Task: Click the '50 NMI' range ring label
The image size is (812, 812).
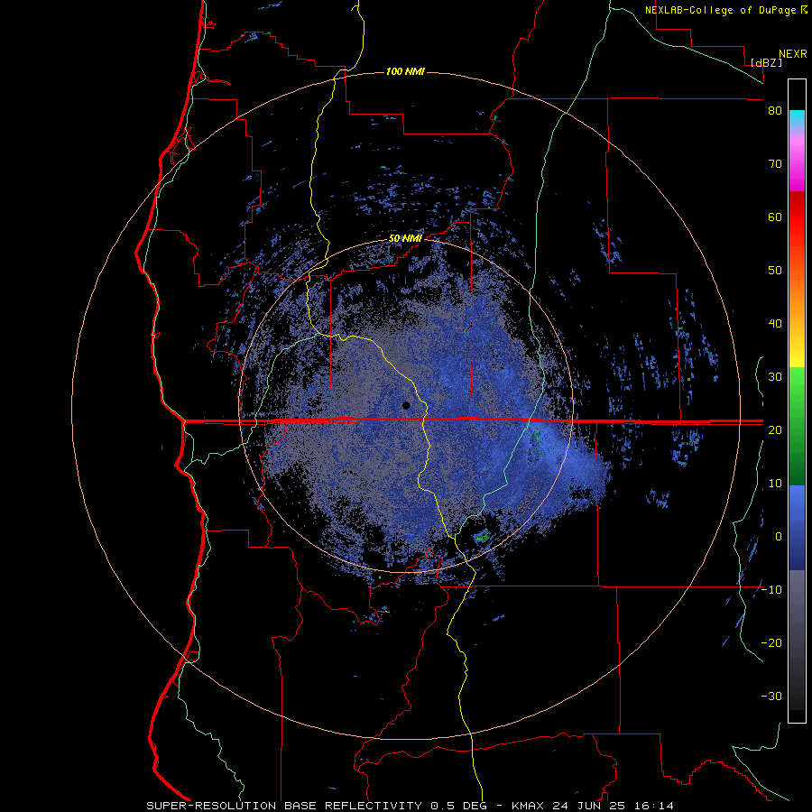Action: (405, 239)
